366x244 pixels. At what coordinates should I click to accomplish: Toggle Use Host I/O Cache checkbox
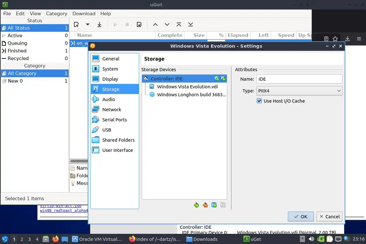coord(259,101)
